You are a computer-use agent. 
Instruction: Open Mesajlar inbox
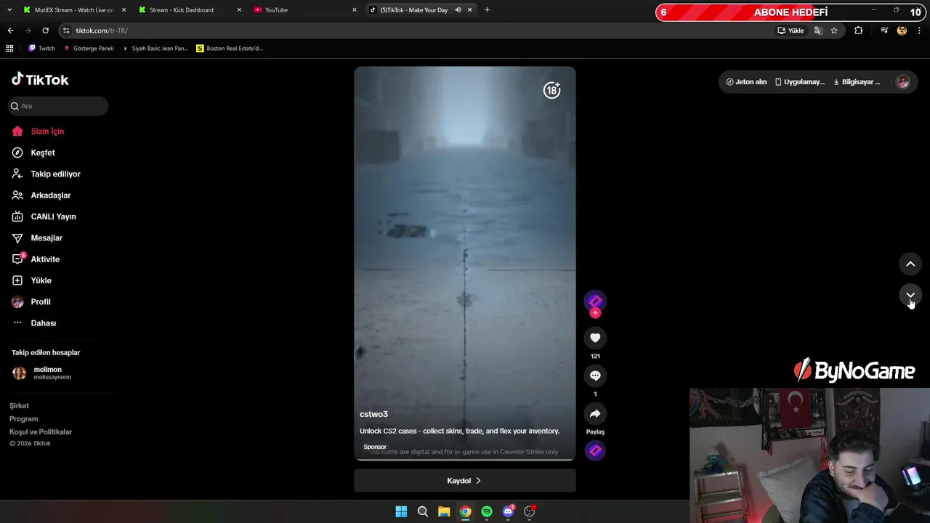(46, 238)
